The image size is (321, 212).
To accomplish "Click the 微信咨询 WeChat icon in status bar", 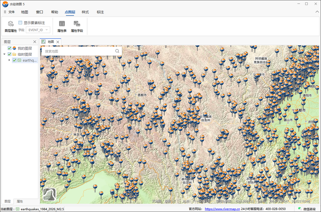I will pyautogui.click(x=300, y=209).
